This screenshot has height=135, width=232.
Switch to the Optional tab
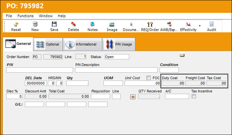click(x=48, y=44)
